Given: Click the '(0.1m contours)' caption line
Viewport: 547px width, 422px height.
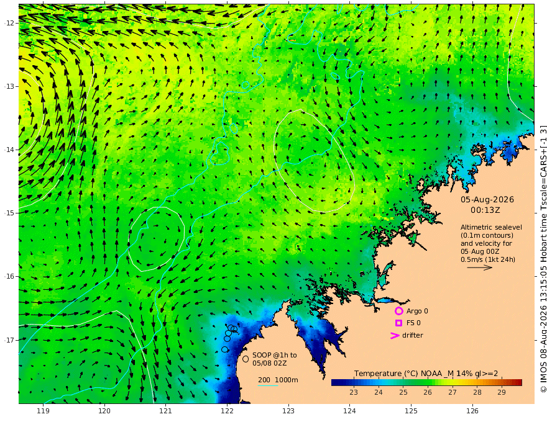Looking at the screenshot, I should [x=487, y=236].
